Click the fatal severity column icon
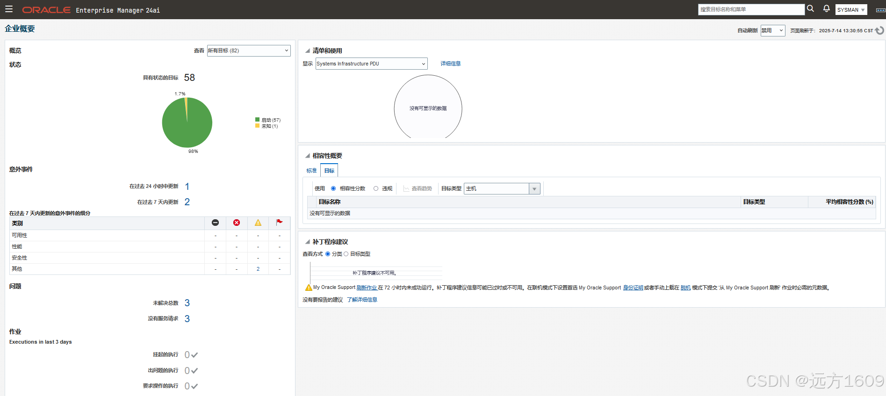886x396 pixels. click(x=215, y=223)
